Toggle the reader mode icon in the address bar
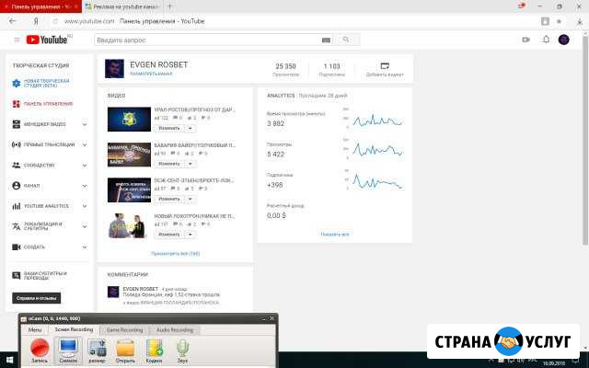The height and width of the screenshot is (368, 589). pos(545,21)
